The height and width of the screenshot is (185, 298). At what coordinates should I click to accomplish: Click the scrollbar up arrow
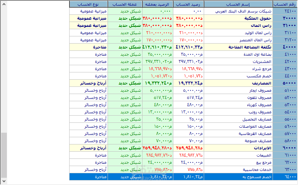tap(4, 4)
